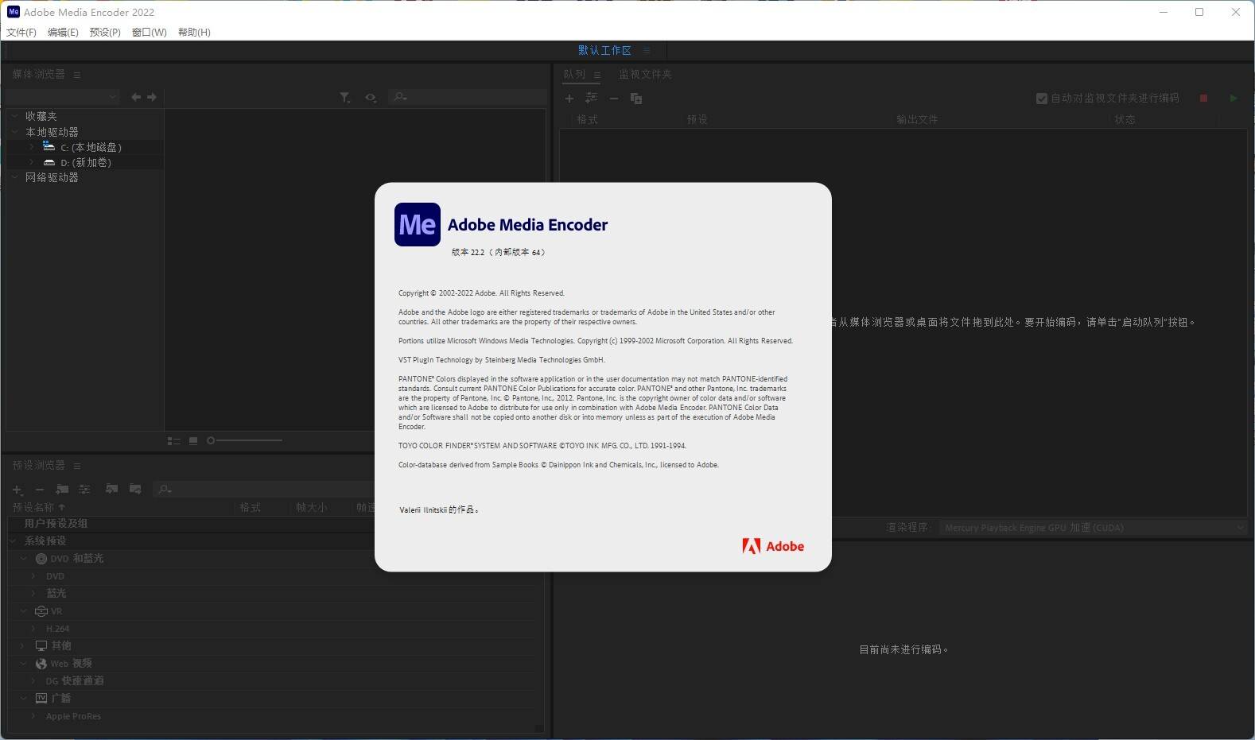Click the add source plus icon in queue
Image resolution: width=1255 pixels, height=740 pixels.
pyautogui.click(x=569, y=99)
